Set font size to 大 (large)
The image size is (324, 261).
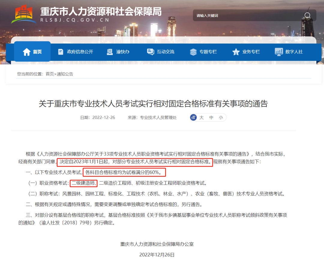(202, 118)
